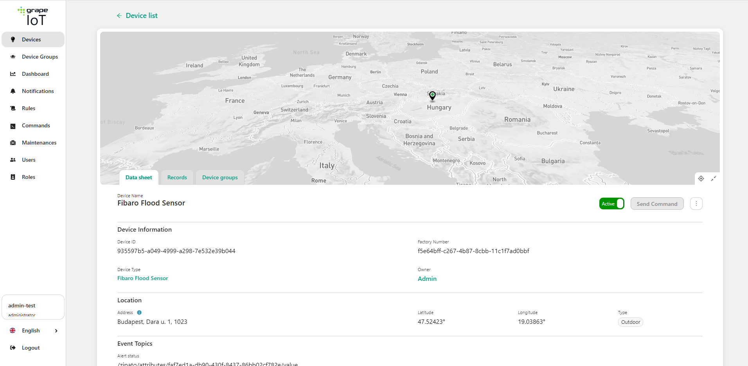Screen dimensions: 748x366
Task: Switch to the Data sheet tab
Action: 139,177
